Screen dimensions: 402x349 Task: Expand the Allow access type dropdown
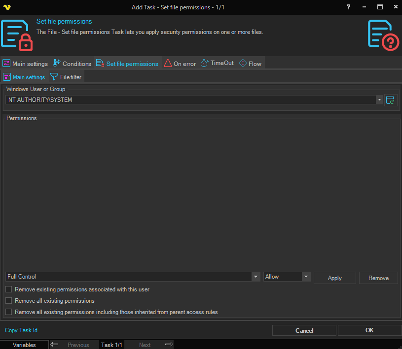pos(306,277)
